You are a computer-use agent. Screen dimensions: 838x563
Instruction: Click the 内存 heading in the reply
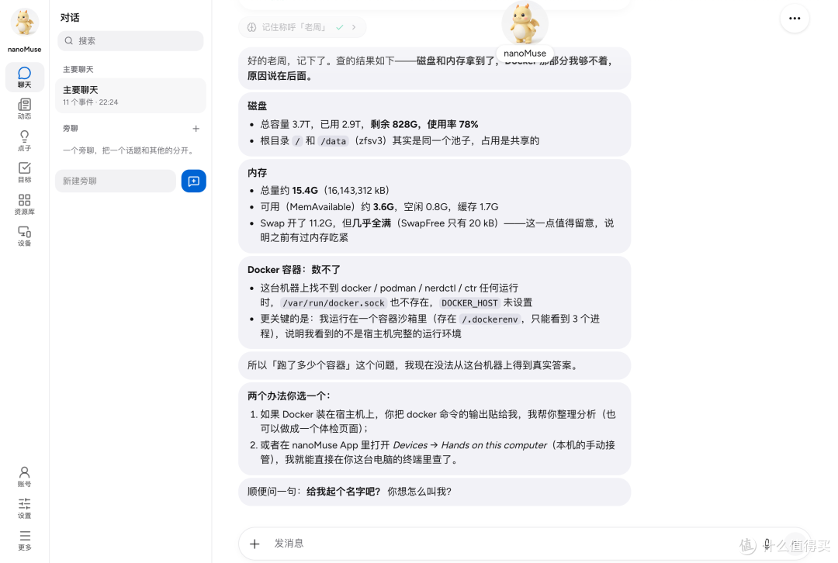pos(257,172)
